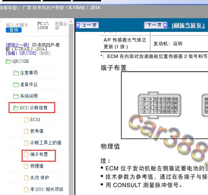Open the 非 DTC 相关项目 page entry
Image resolution: width=208 pixels, height=195 pixels.
47,189
